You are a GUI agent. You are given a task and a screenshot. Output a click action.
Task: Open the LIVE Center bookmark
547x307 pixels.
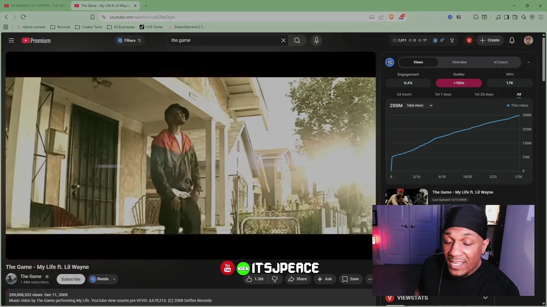151,27
